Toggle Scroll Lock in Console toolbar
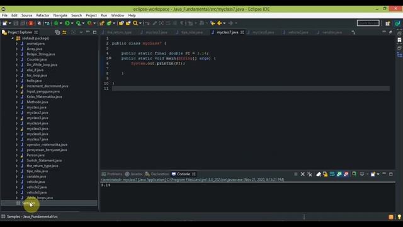 coord(326,174)
